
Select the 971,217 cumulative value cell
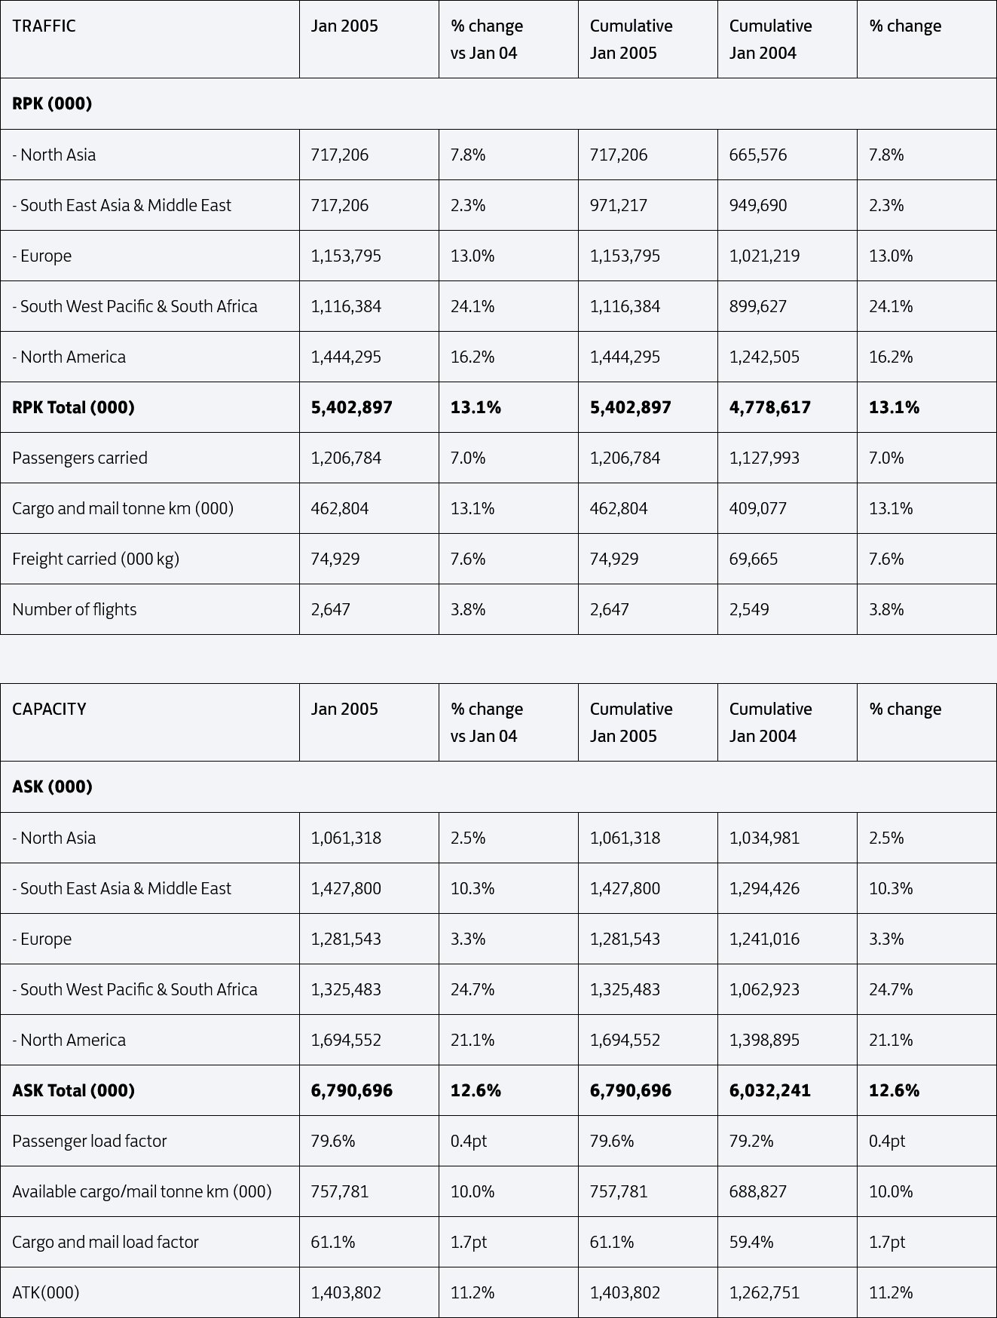click(x=619, y=206)
